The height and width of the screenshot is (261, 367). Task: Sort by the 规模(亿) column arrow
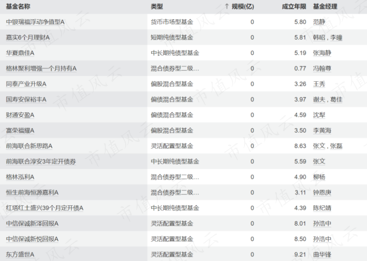click(226, 7)
